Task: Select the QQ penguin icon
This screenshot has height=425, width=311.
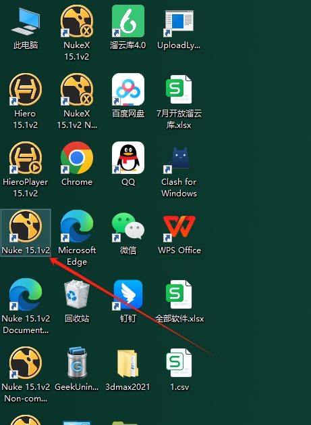Action: (x=128, y=158)
